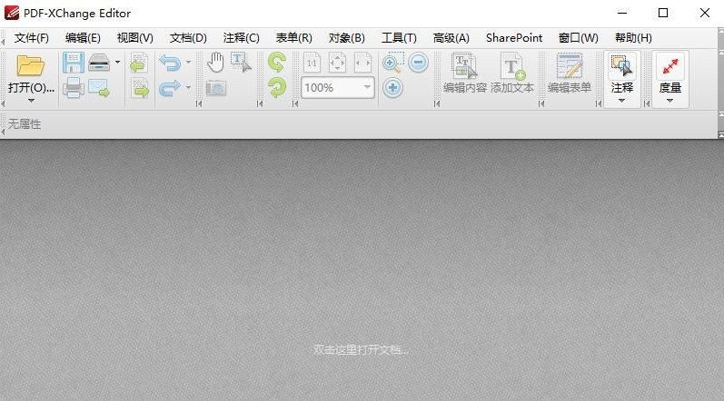Minimize the PDF-XChange Editor window
724x401 pixels.
point(622,13)
